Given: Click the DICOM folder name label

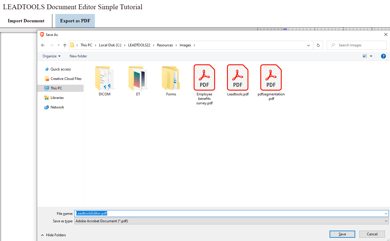Looking at the screenshot, I should point(104,94).
